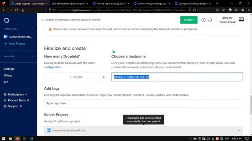Screen dimensions: 252x141
Task: Open the Support external link
Action: tap(13, 106)
